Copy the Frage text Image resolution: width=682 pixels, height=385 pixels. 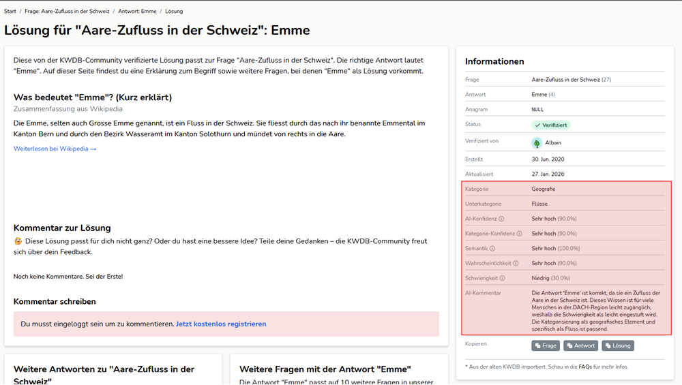(x=546, y=345)
